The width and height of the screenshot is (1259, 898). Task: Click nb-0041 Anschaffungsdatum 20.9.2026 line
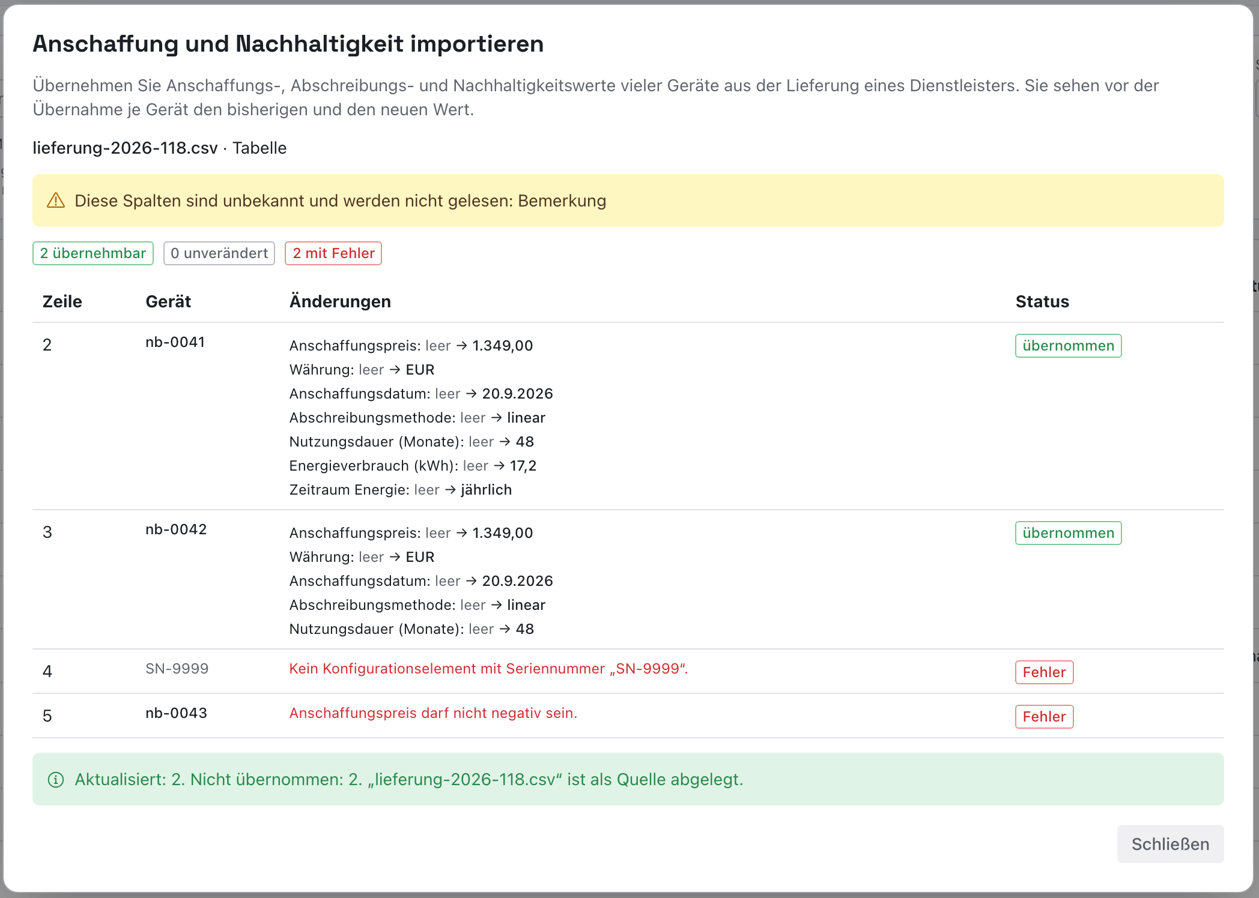[x=421, y=394]
